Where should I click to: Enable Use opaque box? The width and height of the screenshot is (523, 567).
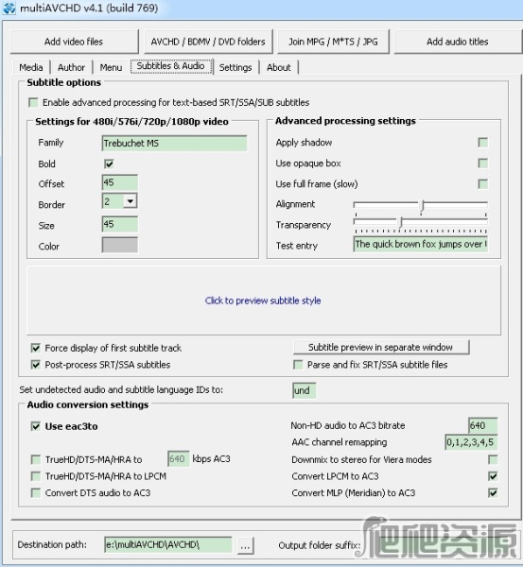[483, 163]
